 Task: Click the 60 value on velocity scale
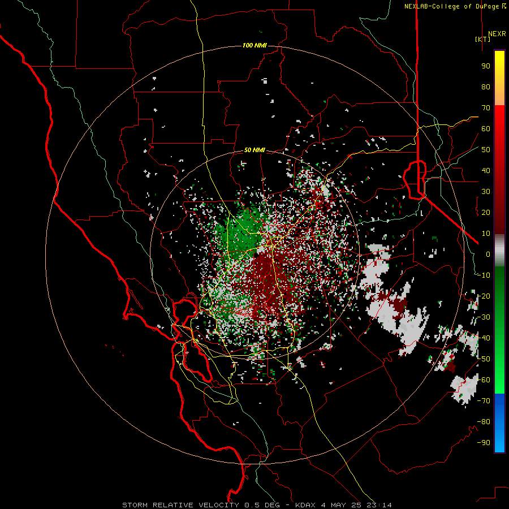coord(486,128)
